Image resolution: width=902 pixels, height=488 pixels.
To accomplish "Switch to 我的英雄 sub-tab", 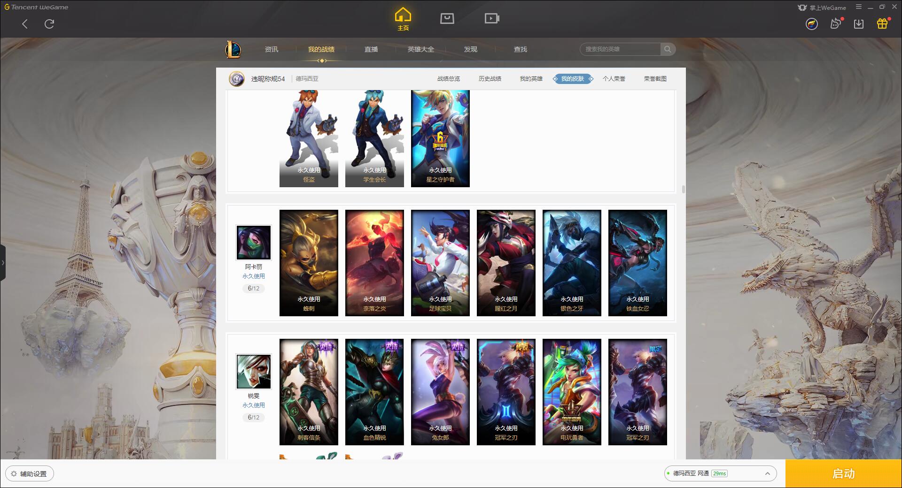I will 531,79.
